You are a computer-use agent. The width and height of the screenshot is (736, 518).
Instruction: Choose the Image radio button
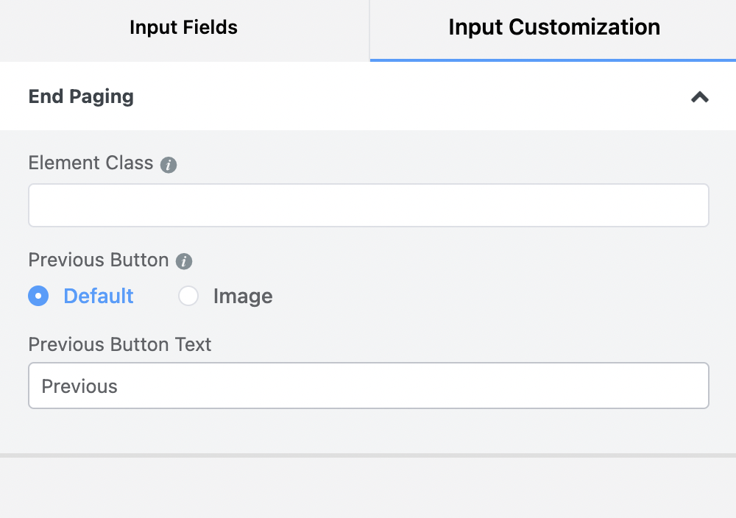[188, 296]
